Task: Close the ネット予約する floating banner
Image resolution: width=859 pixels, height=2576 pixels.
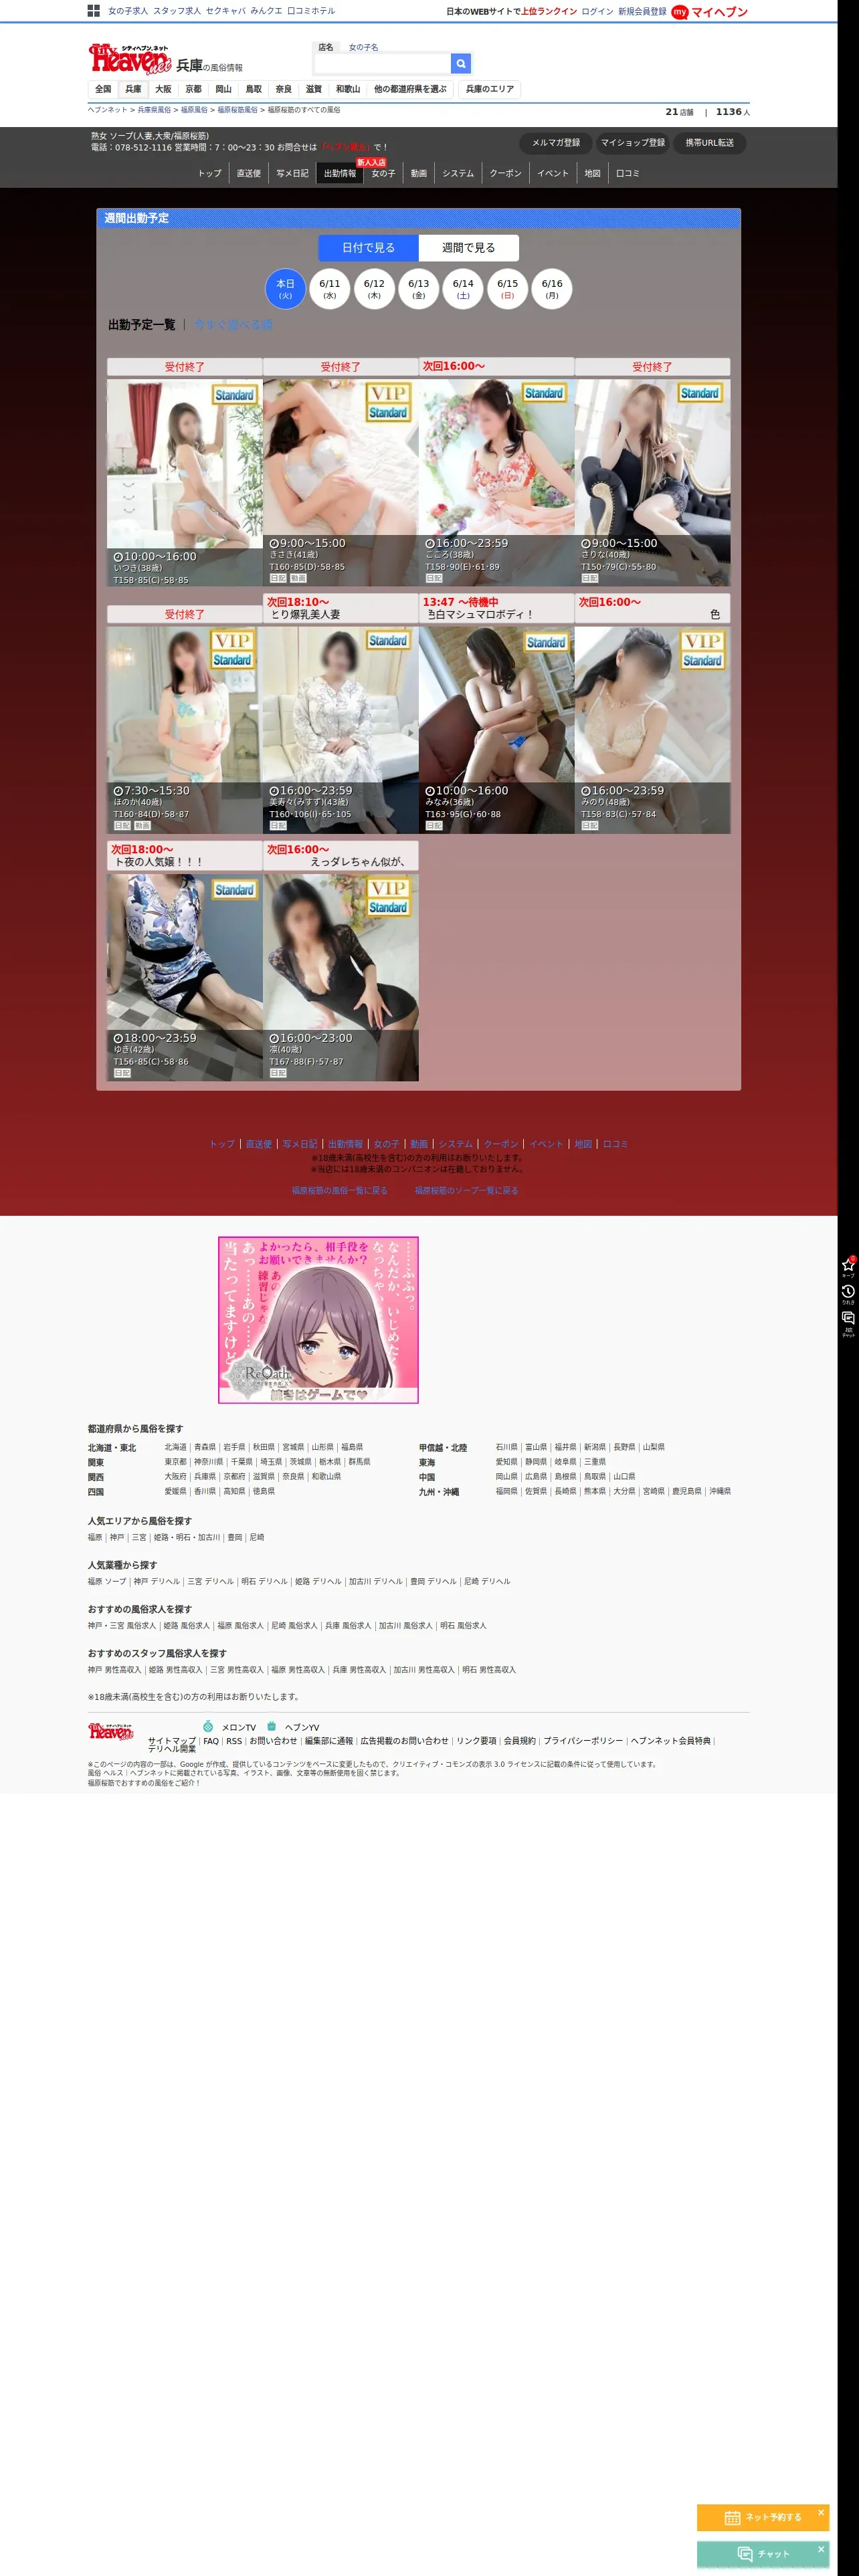Action: pos(821,2512)
